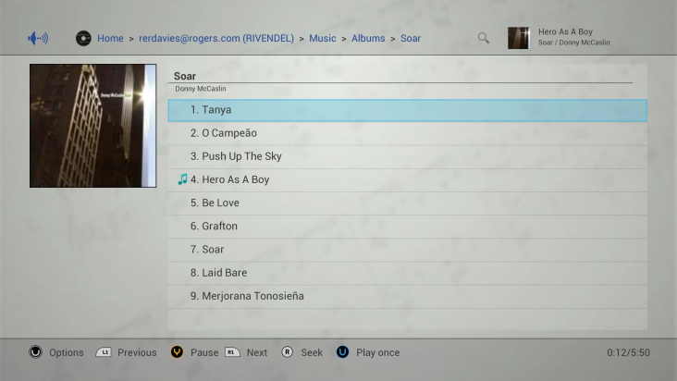Click the Donny McCaslin artist name under heading
The width and height of the screenshot is (677, 381).
(x=201, y=89)
